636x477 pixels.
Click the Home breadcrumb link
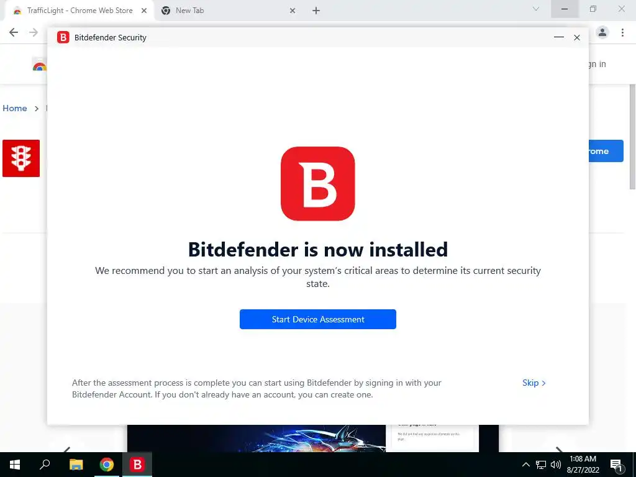pyautogui.click(x=15, y=108)
